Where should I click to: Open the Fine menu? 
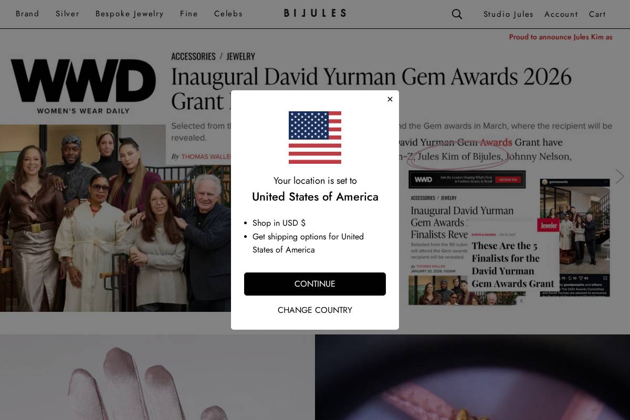coord(189,14)
